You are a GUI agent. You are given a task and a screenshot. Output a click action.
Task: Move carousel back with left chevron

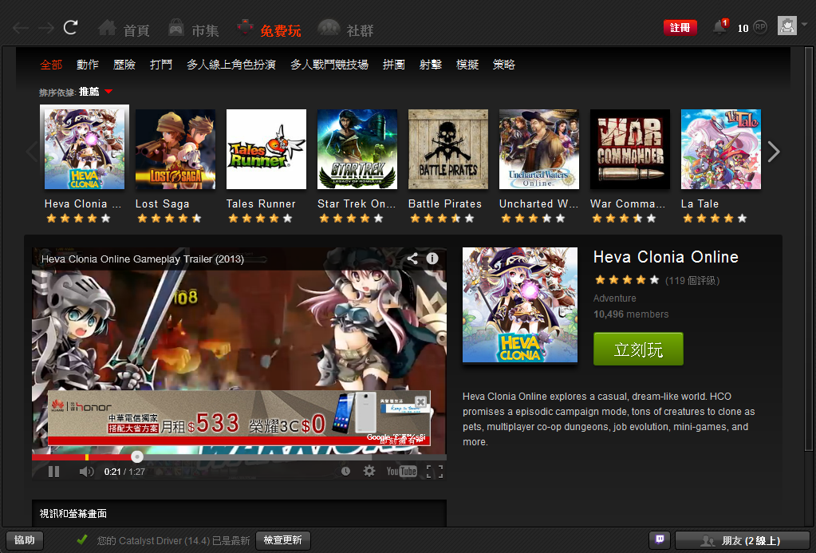tap(32, 152)
